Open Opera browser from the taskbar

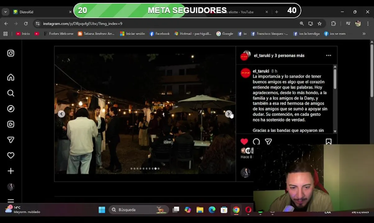pos(248,210)
